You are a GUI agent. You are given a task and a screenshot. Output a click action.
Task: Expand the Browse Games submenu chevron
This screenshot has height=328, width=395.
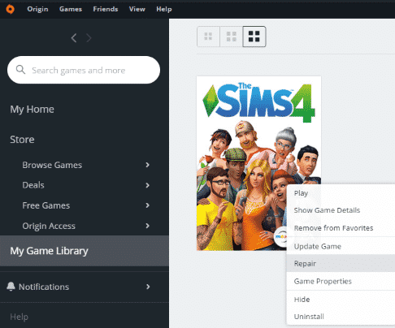[147, 165]
